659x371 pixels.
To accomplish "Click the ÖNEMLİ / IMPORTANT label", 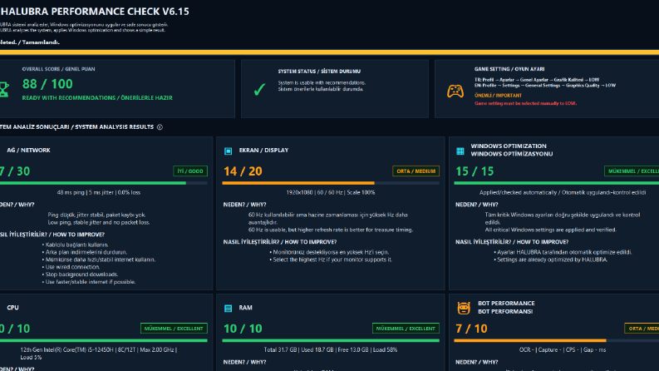I will tap(498, 96).
